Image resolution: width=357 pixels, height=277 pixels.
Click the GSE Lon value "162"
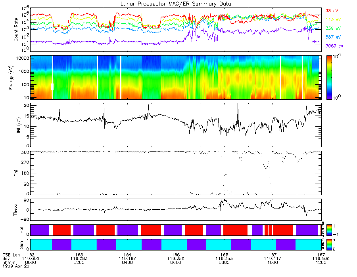tap(31, 255)
